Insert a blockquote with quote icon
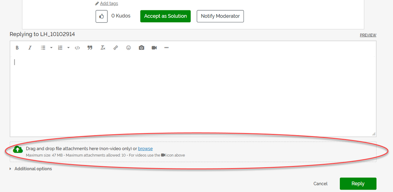 pyautogui.click(x=90, y=48)
